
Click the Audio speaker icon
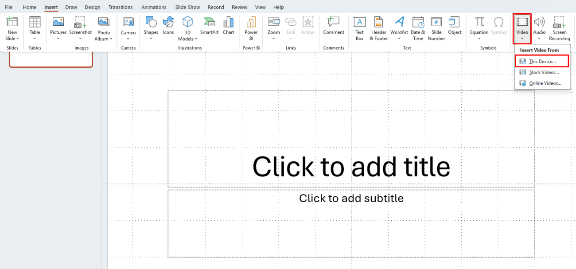coord(539,22)
